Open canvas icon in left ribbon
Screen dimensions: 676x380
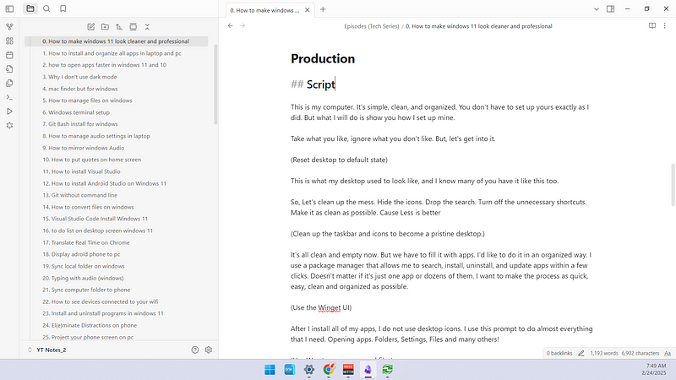pos(9,41)
